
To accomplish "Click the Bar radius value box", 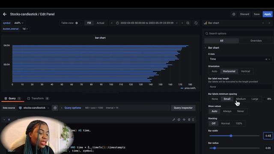I will pos(268,148).
